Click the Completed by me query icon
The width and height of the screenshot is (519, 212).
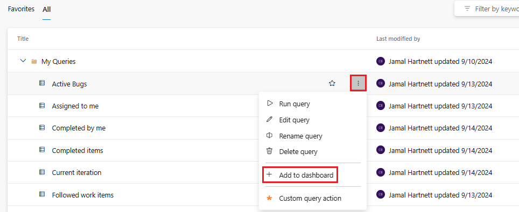coord(42,127)
